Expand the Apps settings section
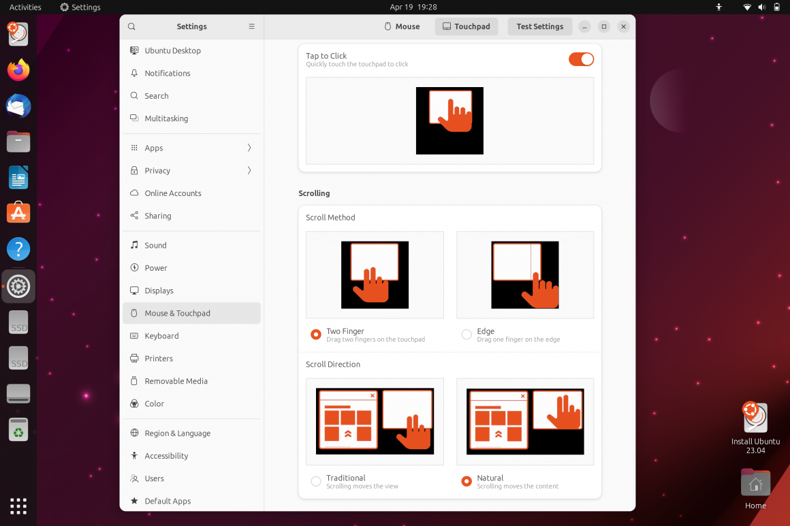Screen dimensions: 790x526 point(155,148)
